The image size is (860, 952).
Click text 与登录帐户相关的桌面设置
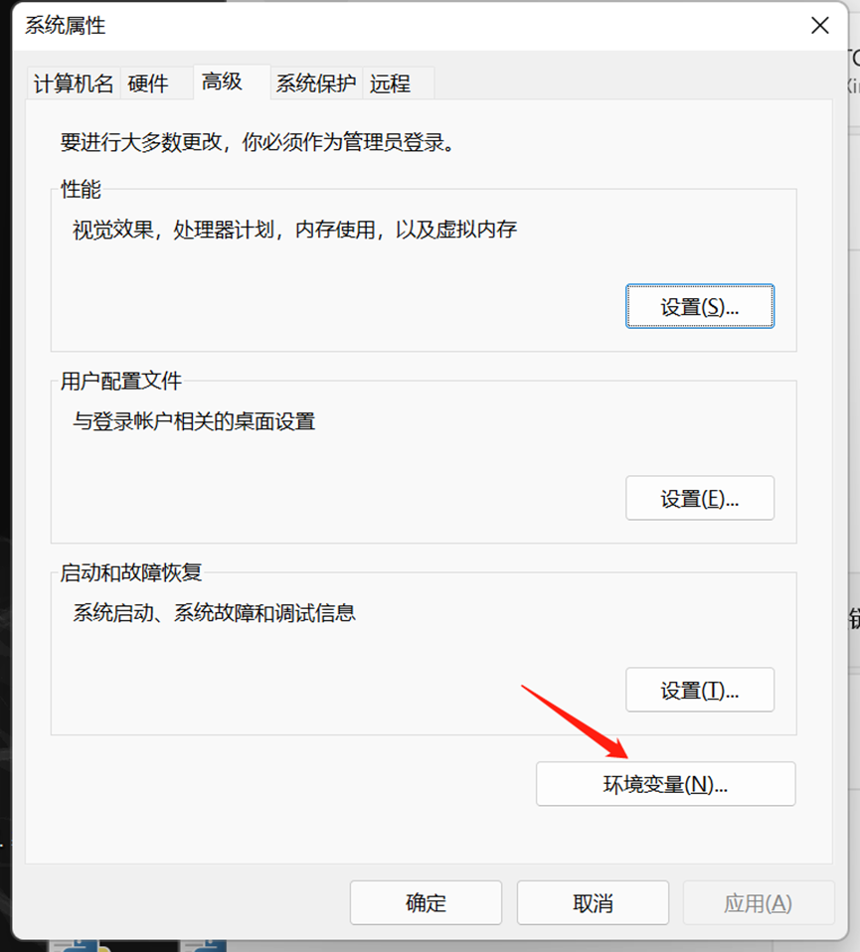tap(194, 421)
